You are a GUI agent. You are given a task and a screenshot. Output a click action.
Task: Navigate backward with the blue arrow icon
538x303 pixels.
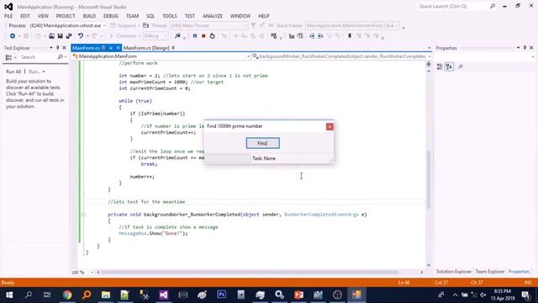(13, 35)
